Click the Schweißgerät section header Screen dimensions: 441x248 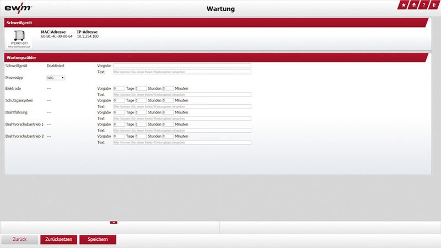click(x=216, y=23)
